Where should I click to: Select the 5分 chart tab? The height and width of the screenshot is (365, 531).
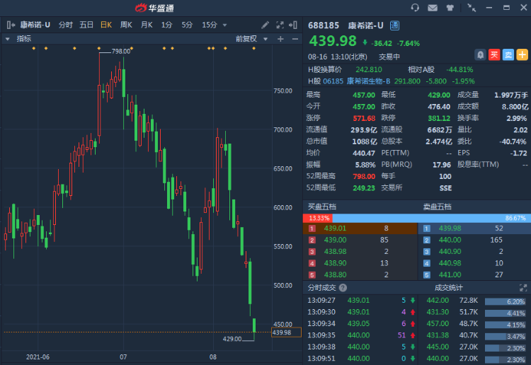pyautogui.click(x=187, y=25)
